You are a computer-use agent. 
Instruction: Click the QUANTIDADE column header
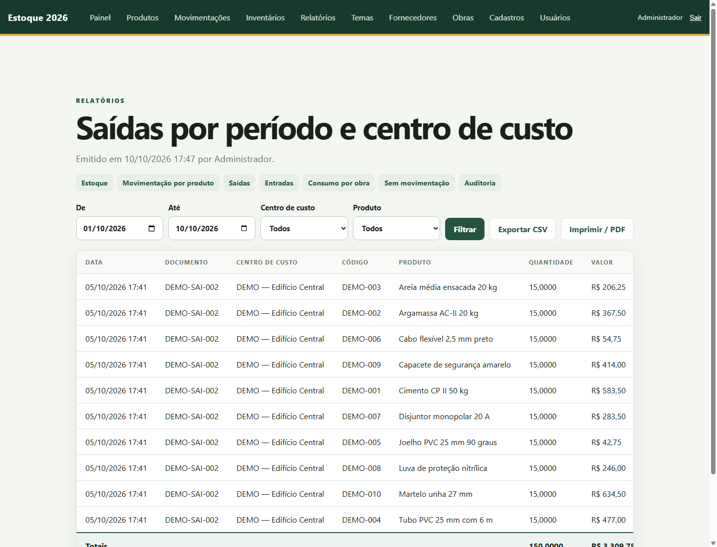(x=551, y=262)
